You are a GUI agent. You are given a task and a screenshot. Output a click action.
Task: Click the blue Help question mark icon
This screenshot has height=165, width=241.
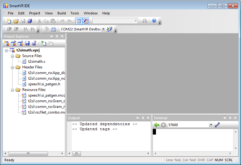coord(154,21)
